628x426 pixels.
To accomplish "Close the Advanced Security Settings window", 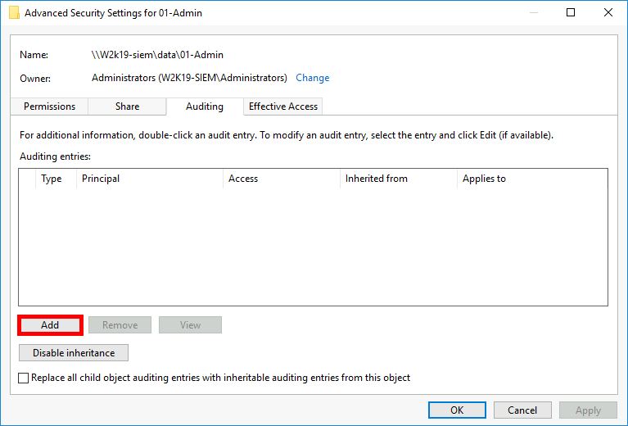I will coord(608,12).
